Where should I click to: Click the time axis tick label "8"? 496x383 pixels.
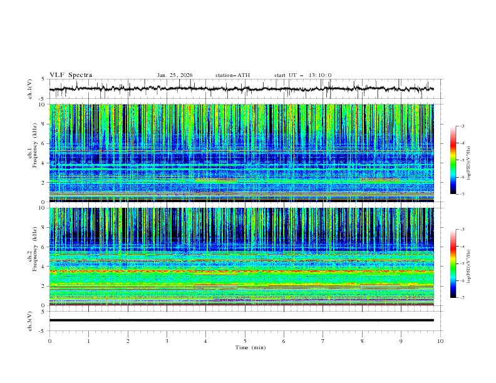click(362, 341)
